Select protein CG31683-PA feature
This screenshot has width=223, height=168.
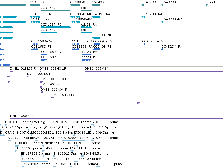(x=35, y=44)
